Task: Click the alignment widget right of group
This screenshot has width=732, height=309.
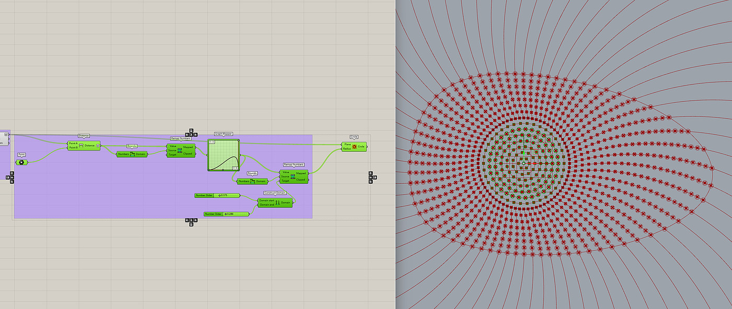Action: [x=372, y=177]
